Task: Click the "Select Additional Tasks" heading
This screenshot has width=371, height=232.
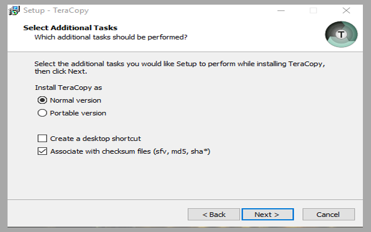Action: 70,28
